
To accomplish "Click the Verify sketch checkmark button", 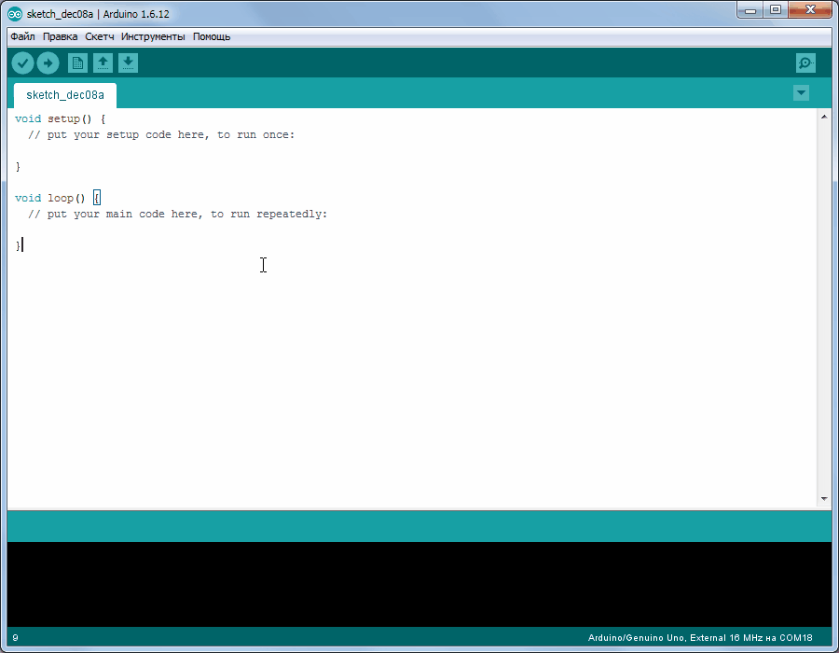I will [x=22, y=63].
